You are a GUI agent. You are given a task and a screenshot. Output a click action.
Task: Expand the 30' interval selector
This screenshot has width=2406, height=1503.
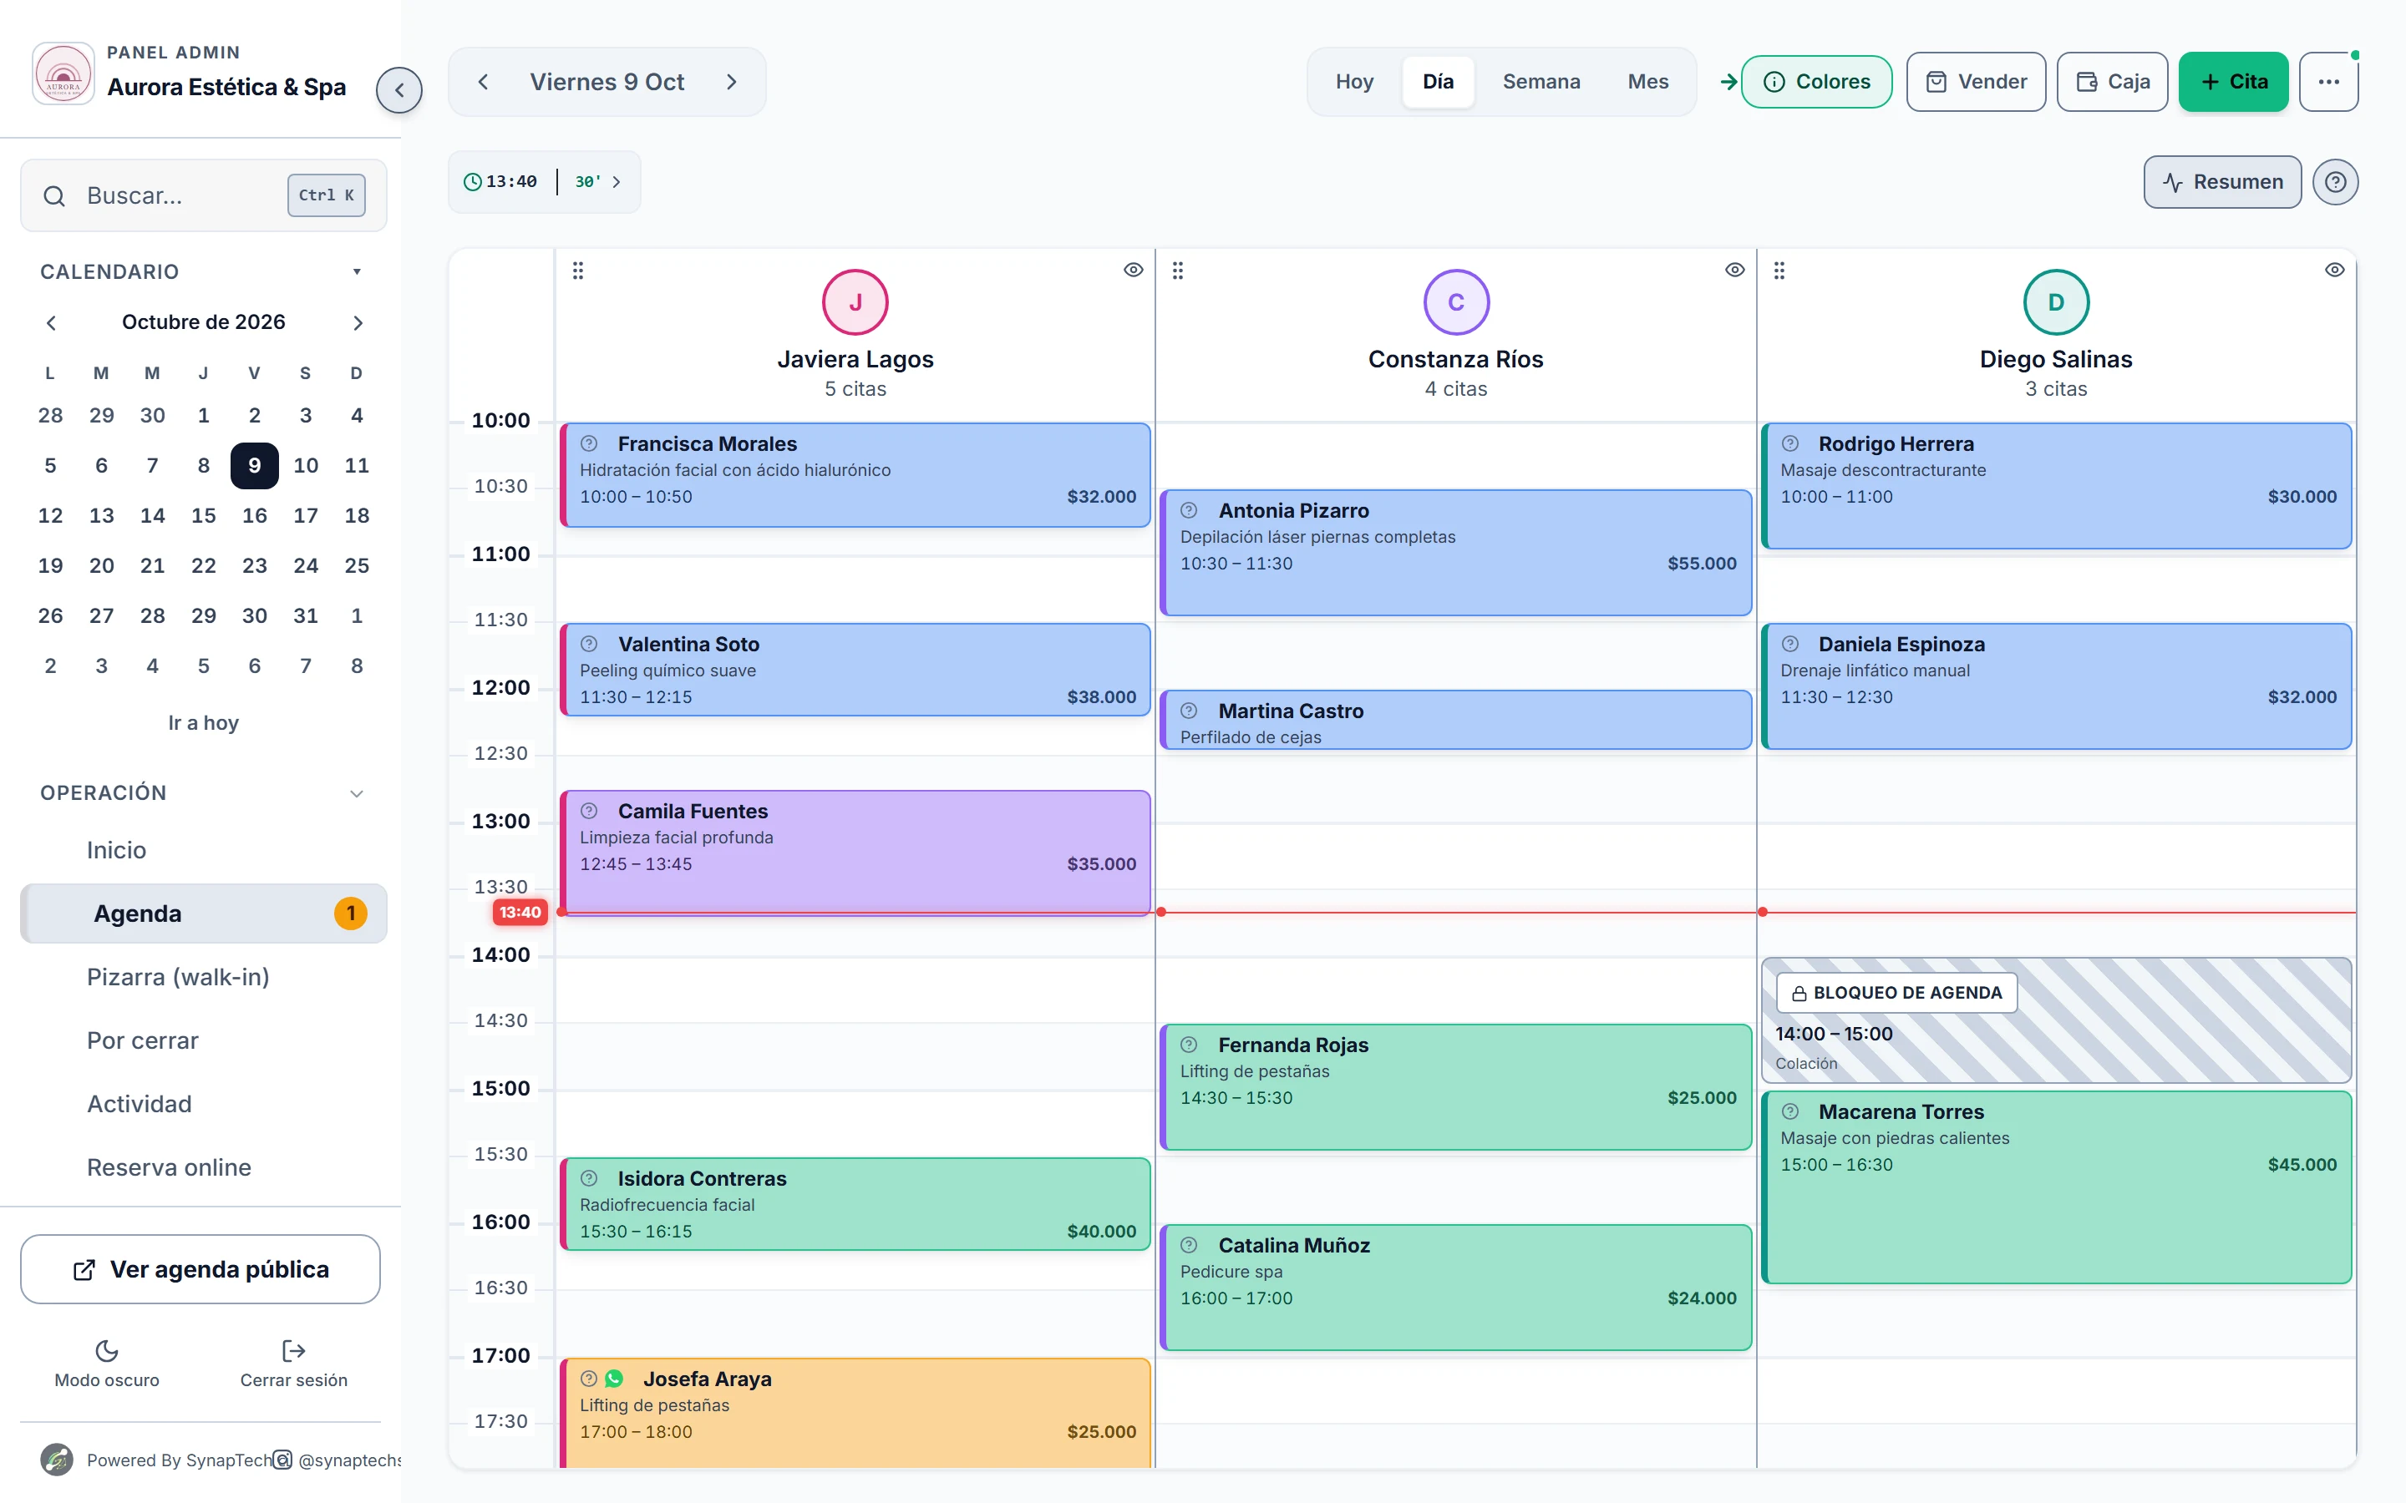[x=597, y=182]
